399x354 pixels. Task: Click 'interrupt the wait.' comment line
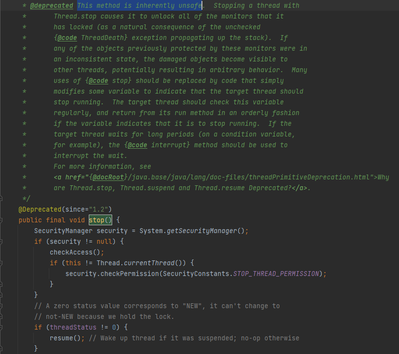pyautogui.click(x=90, y=156)
